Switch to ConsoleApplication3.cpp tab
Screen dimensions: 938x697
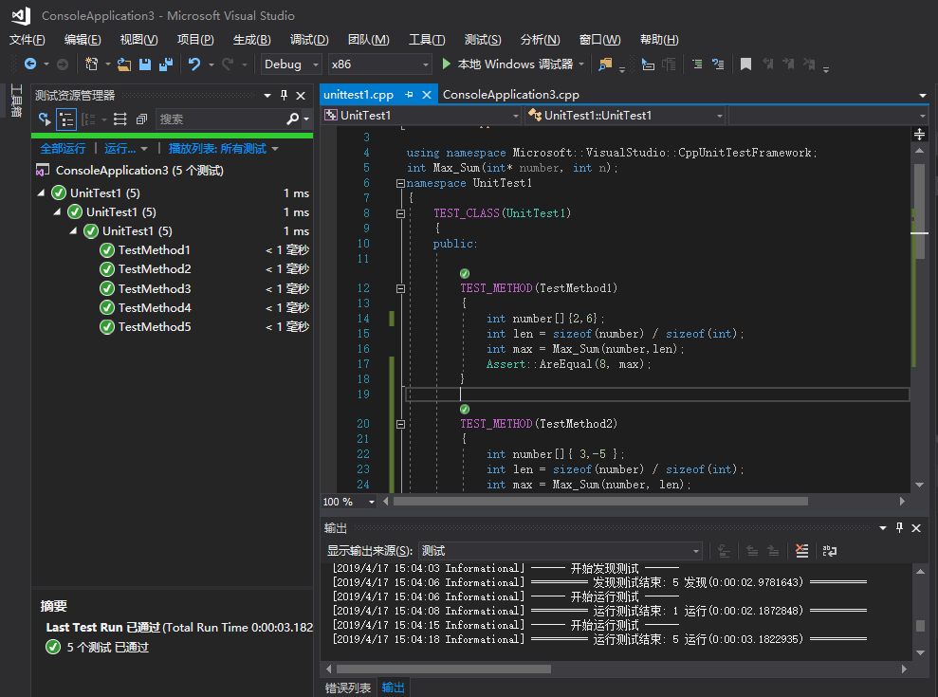pyautogui.click(x=510, y=95)
